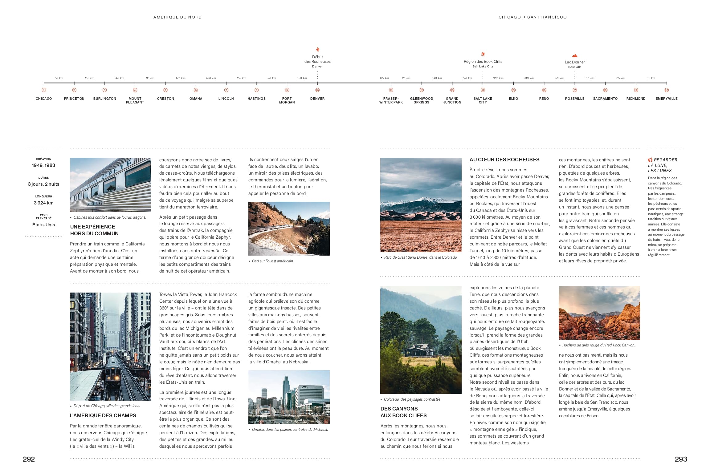This screenshot has height=473, width=710.
Task: Select stop marker 14 above the bold Salt Lake City name
Action: (x=483, y=90)
